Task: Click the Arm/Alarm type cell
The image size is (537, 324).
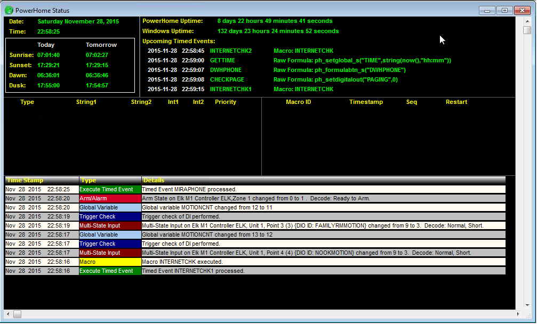Action: pyautogui.click(x=110, y=198)
